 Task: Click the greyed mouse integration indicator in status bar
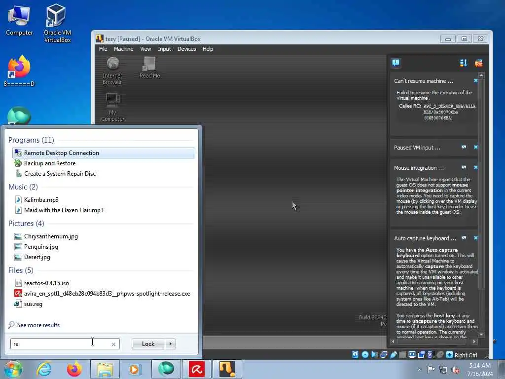click(x=440, y=355)
